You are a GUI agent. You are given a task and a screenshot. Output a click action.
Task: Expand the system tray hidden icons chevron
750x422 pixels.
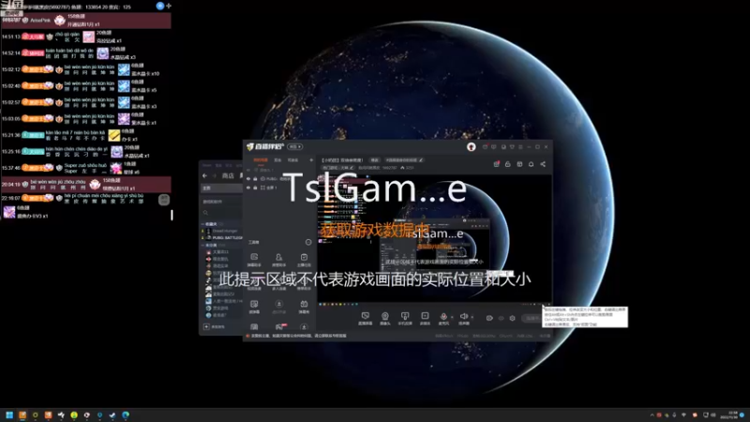[652, 414]
